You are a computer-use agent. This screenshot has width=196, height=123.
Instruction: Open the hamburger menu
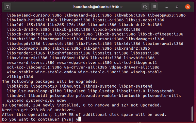[155, 7]
